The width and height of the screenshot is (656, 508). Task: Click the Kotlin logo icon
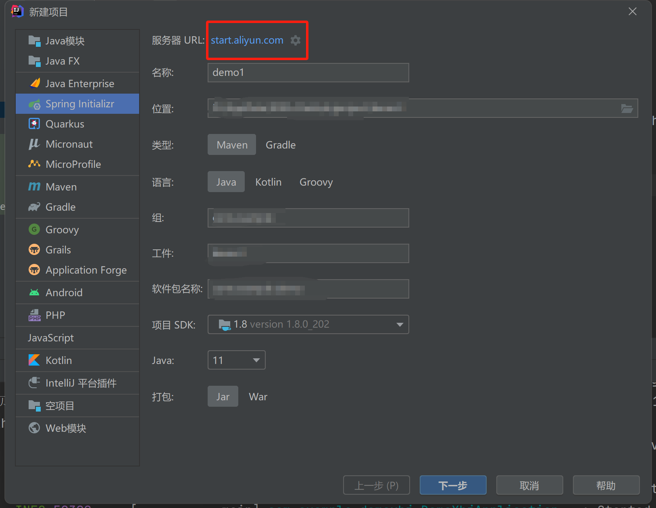point(35,360)
